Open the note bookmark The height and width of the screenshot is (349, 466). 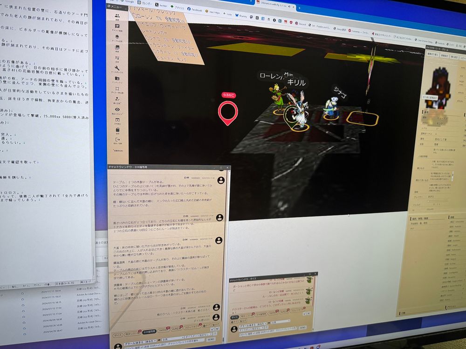[227, 14]
